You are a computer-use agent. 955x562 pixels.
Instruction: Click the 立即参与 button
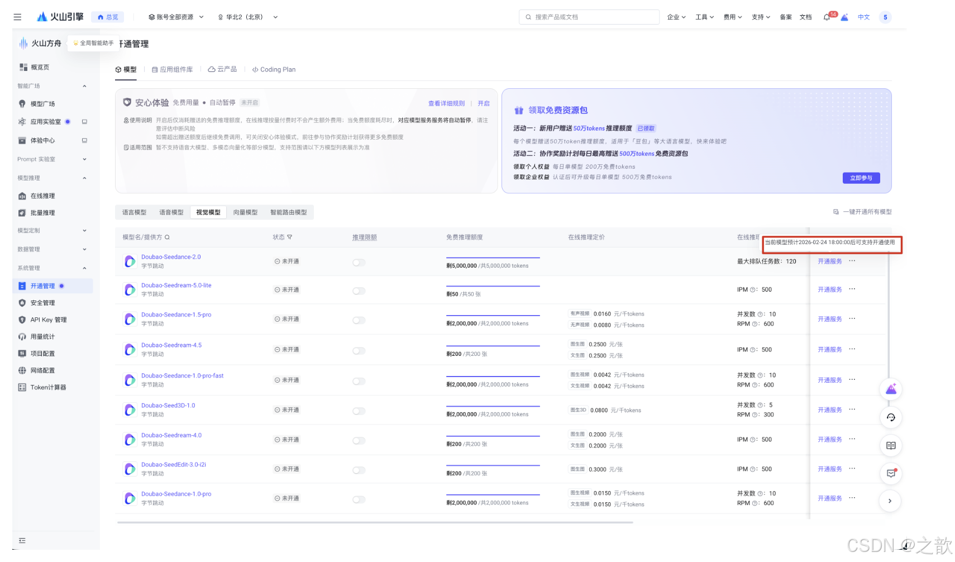pos(861,178)
